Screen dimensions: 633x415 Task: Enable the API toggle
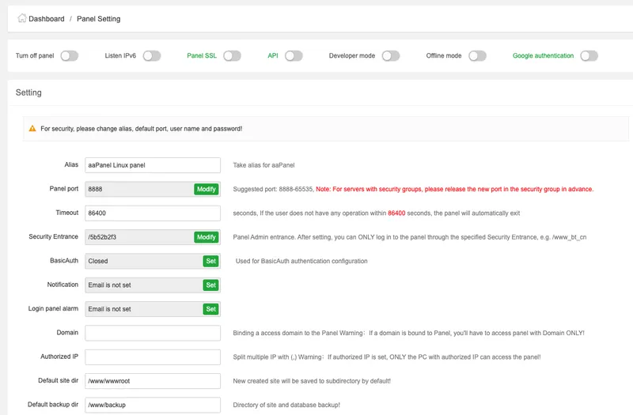click(294, 56)
